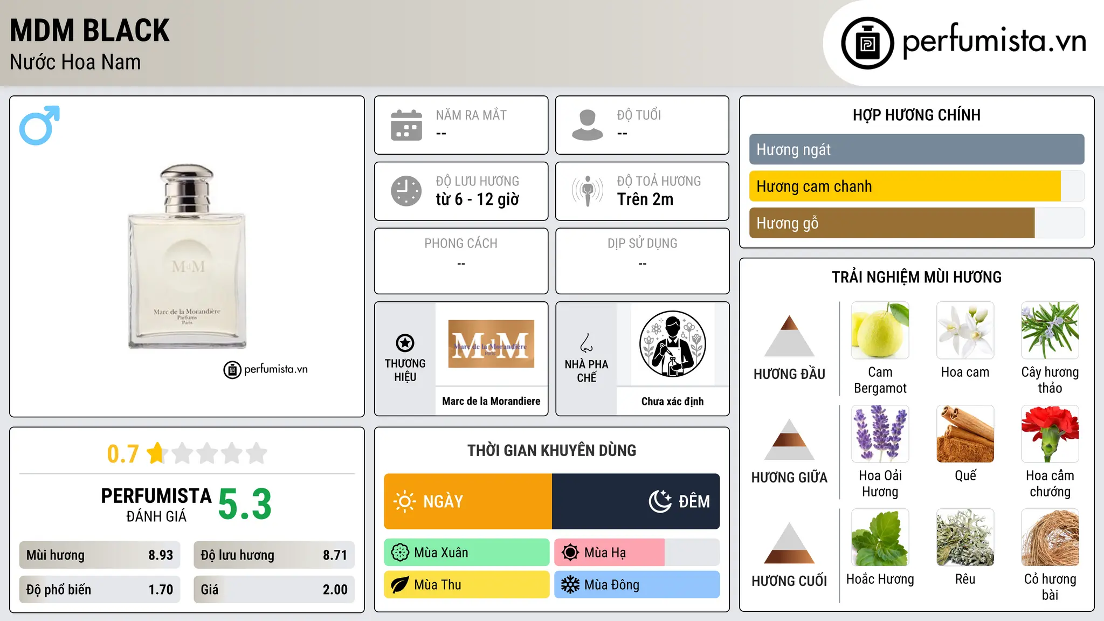The height and width of the screenshot is (621, 1104).
Task: Click the moon icon beside Đêm
Action: (660, 501)
